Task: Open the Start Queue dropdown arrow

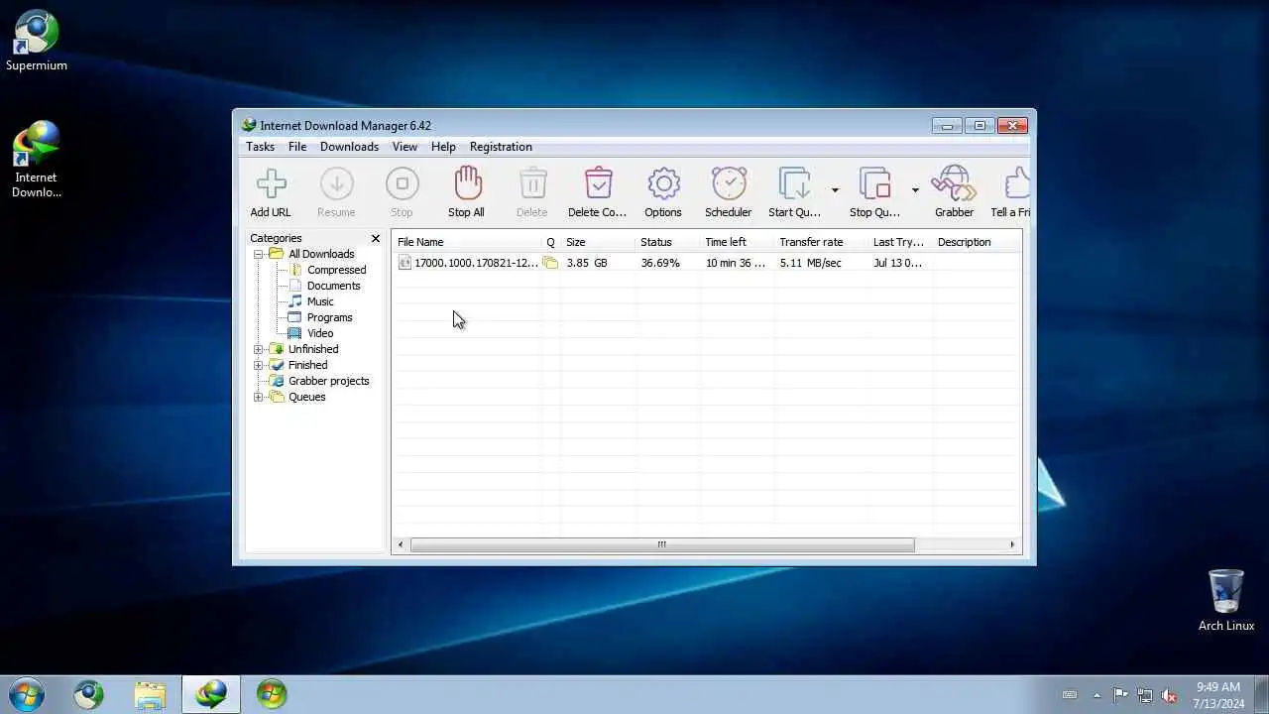Action: pyautogui.click(x=835, y=189)
